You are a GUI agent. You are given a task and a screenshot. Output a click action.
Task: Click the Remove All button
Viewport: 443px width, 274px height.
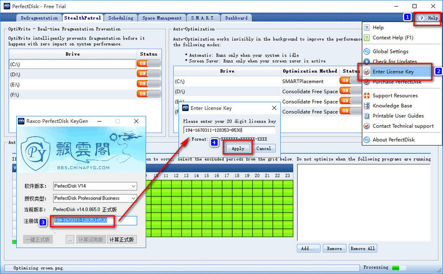[363, 249]
